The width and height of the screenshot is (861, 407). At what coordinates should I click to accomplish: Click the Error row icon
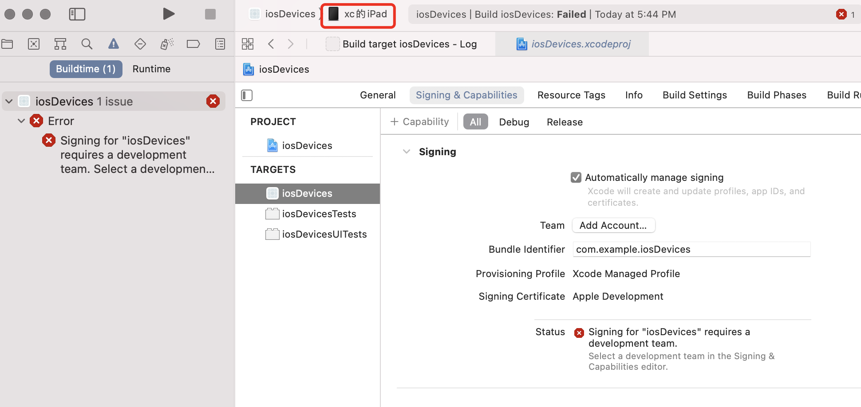tap(36, 121)
